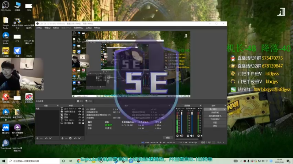Open 视图(V) menu in OBS

(56, 28)
